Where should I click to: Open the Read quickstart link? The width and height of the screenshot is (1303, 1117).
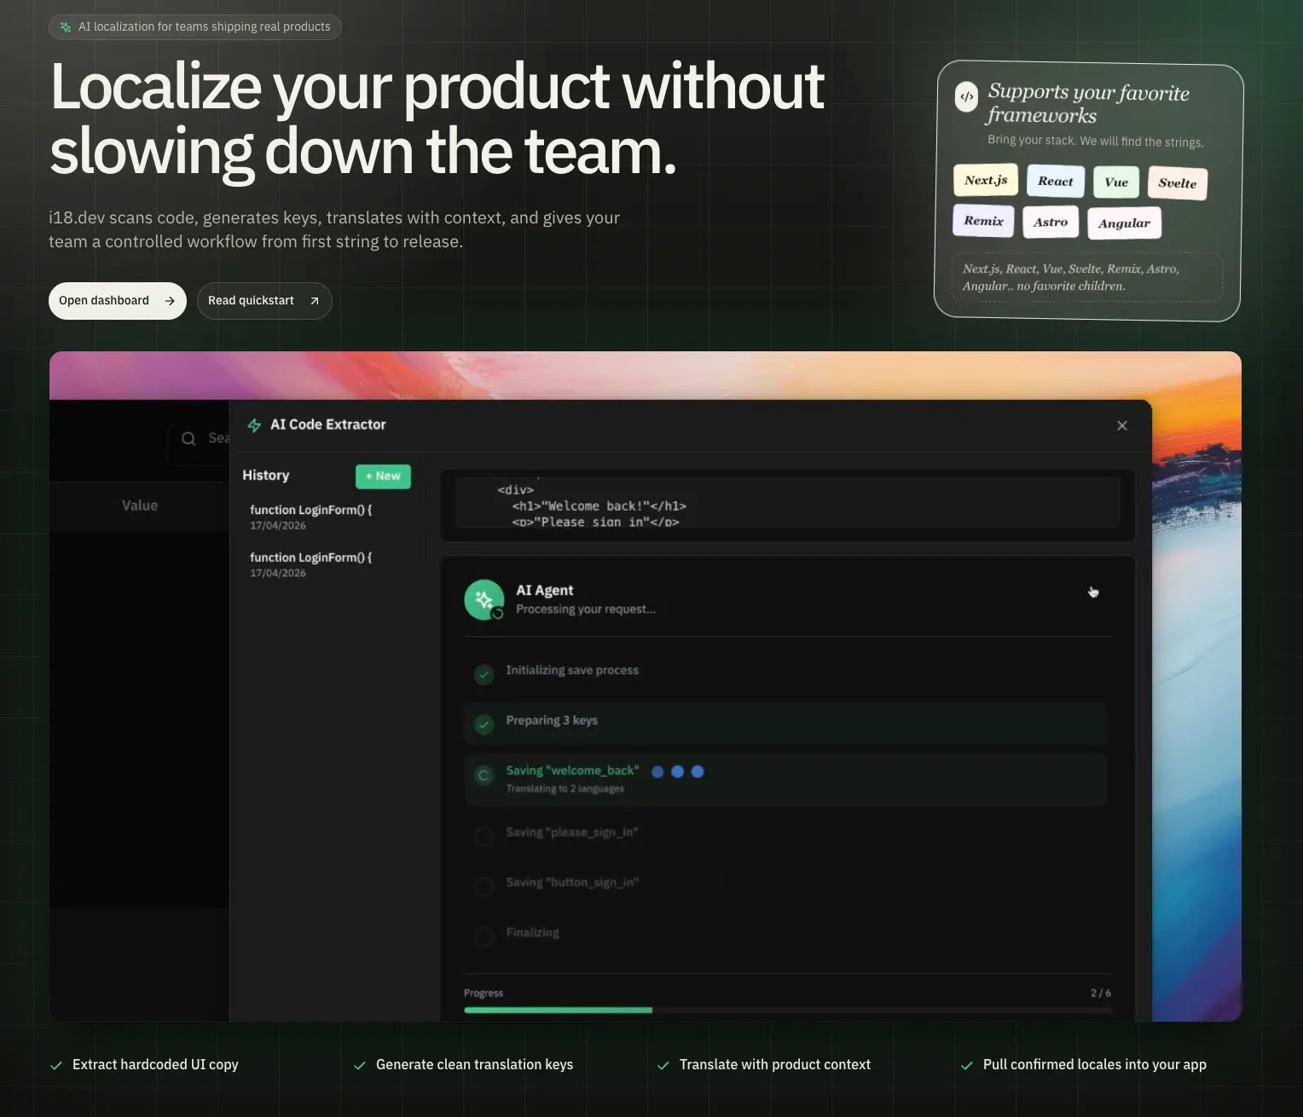pyautogui.click(x=264, y=301)
